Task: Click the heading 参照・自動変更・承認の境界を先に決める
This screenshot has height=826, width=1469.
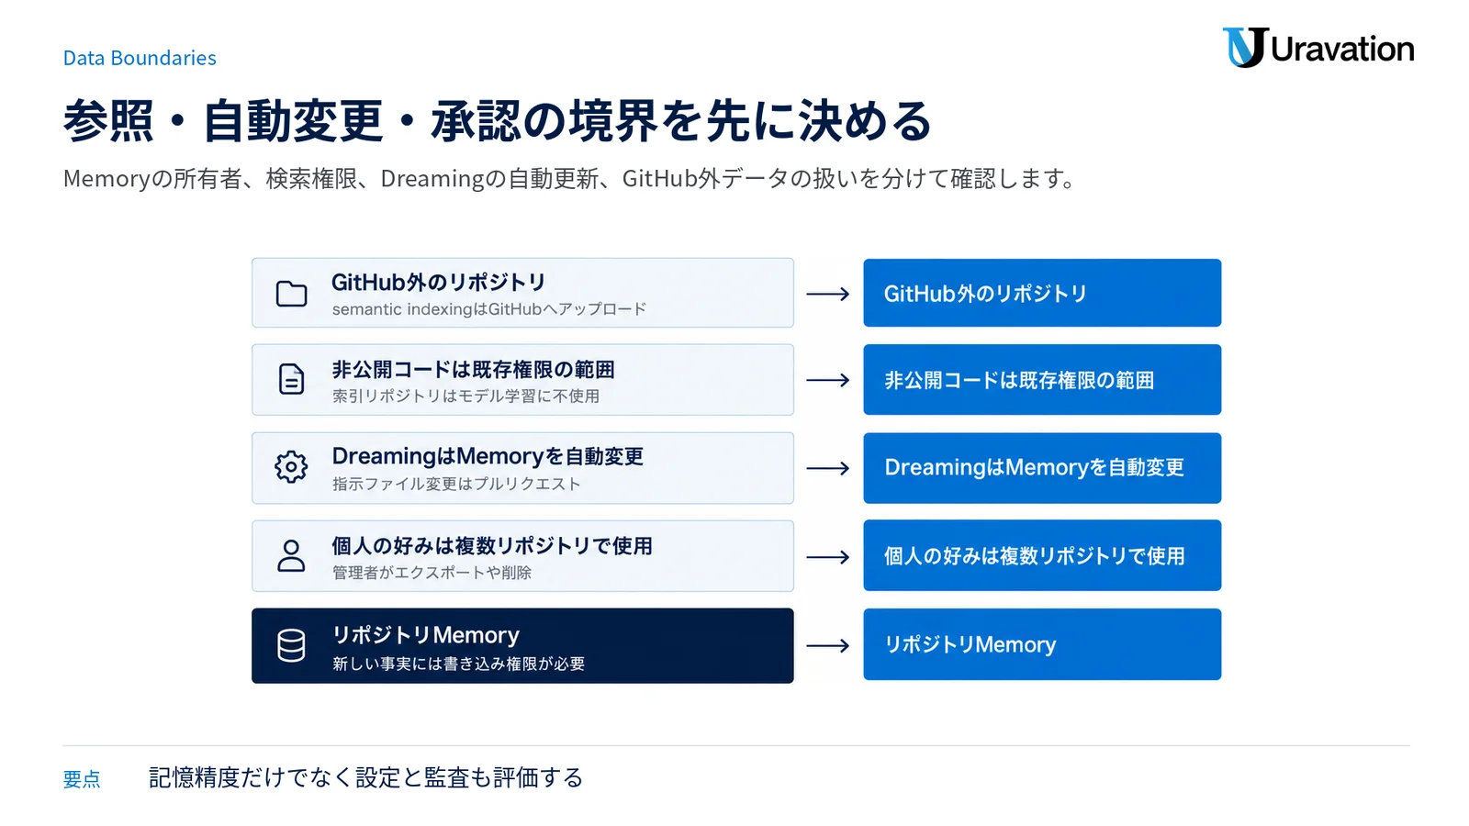Action: pyautogui.click(x=498, y=121)
